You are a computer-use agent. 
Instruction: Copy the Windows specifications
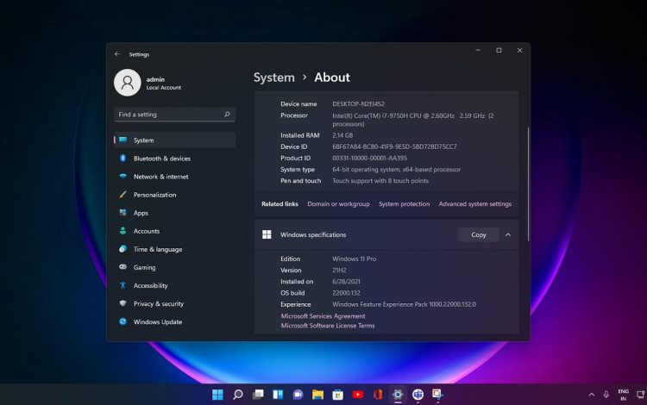pos(478,234)
